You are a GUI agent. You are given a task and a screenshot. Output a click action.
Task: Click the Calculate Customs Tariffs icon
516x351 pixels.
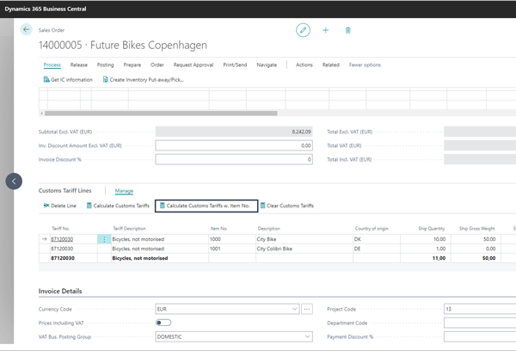tap(89, 206)
